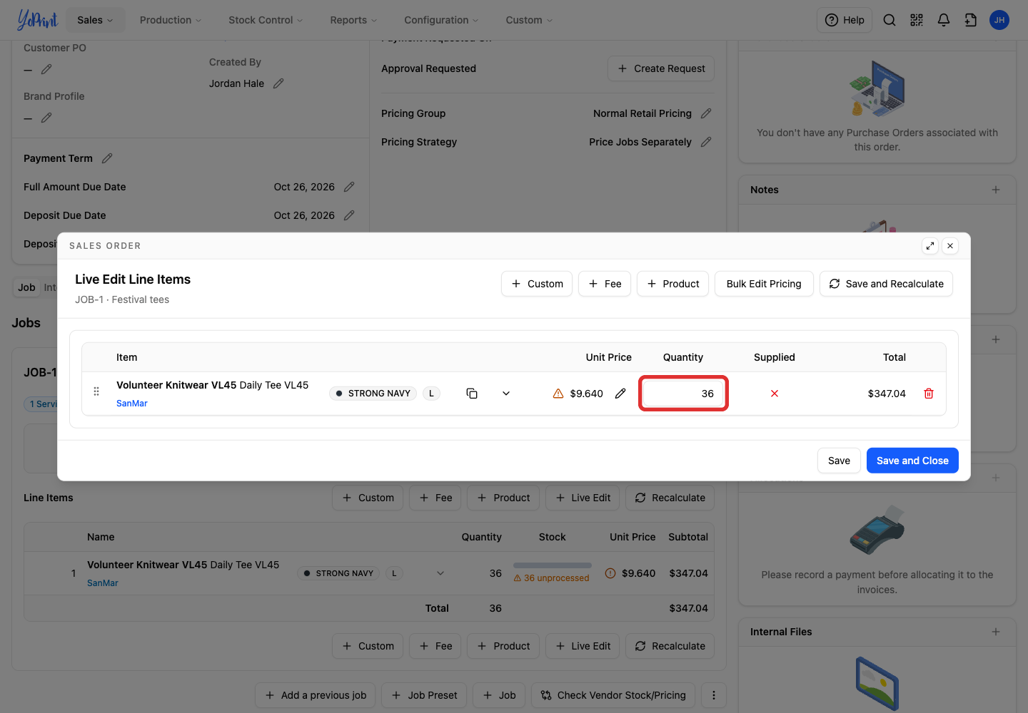The height and width of the screenshot is (713, 1028).
Task: Open the search icon in top bar
Action: [x=890, y=20]
